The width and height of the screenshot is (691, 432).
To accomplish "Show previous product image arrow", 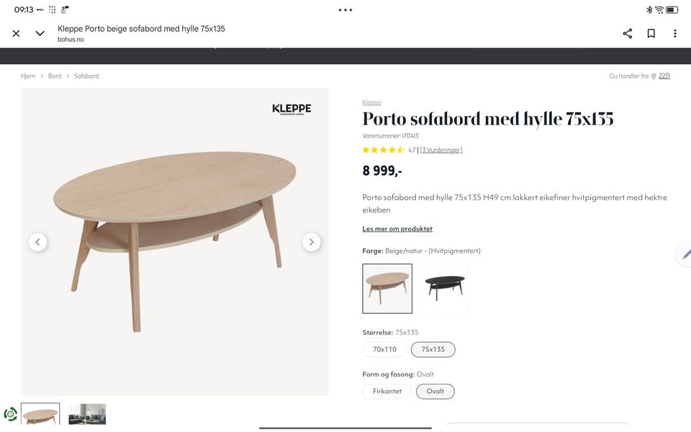I will click(x=38, y=242).
